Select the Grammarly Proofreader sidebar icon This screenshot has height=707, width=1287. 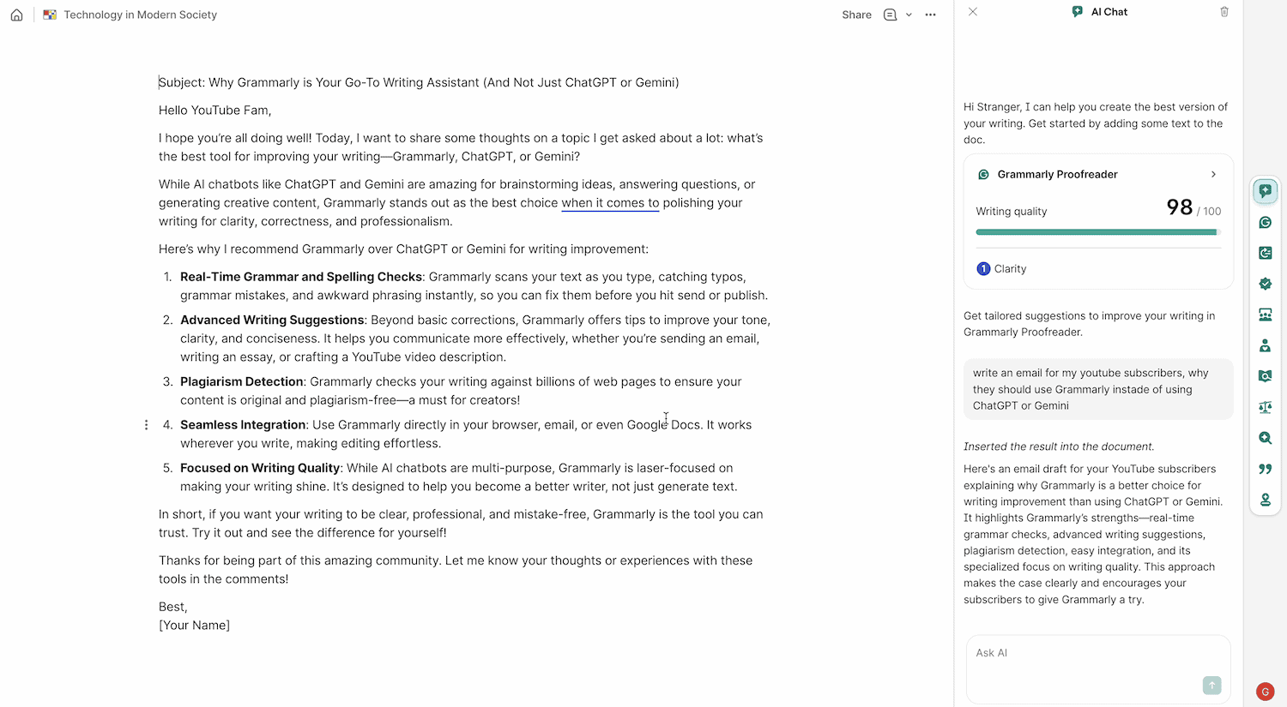(1265, 222)
